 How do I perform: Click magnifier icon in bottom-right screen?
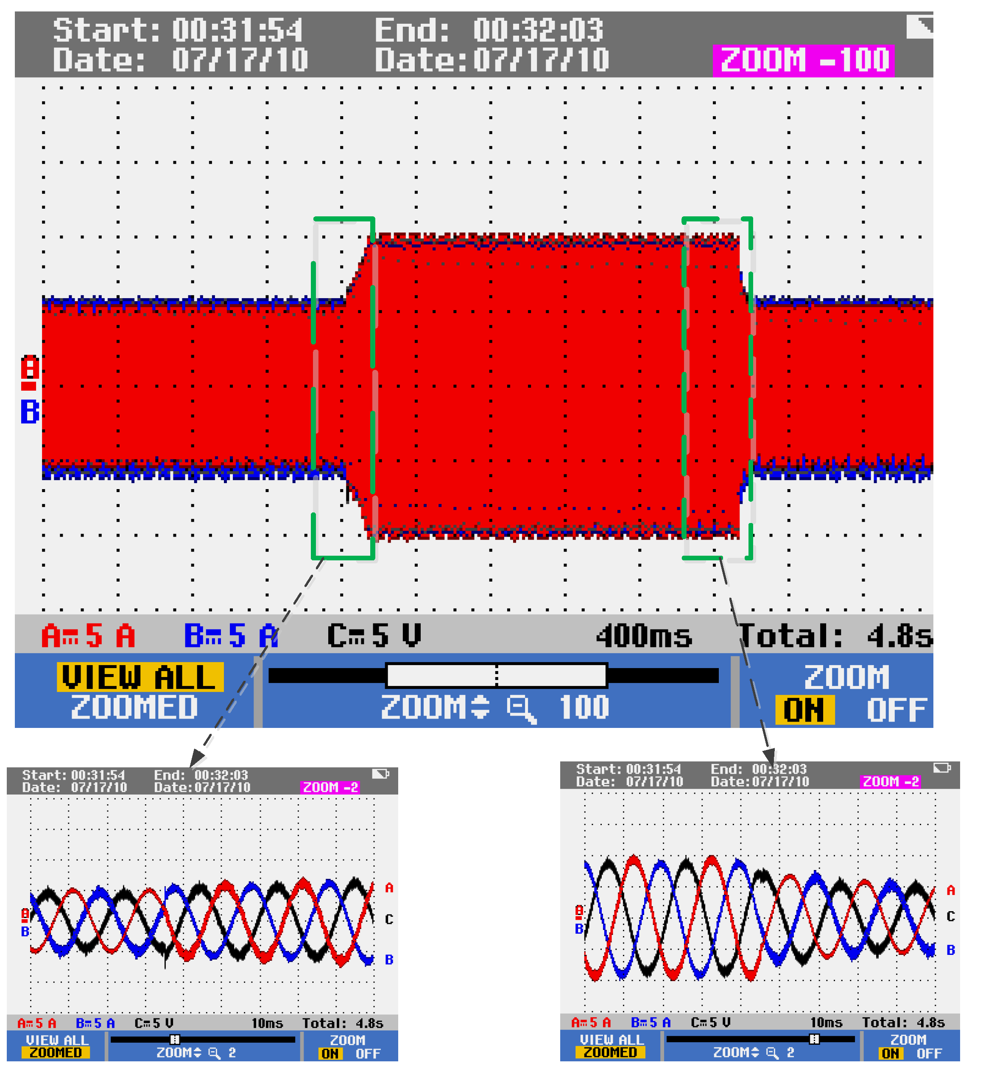[x=771, y=1052]
